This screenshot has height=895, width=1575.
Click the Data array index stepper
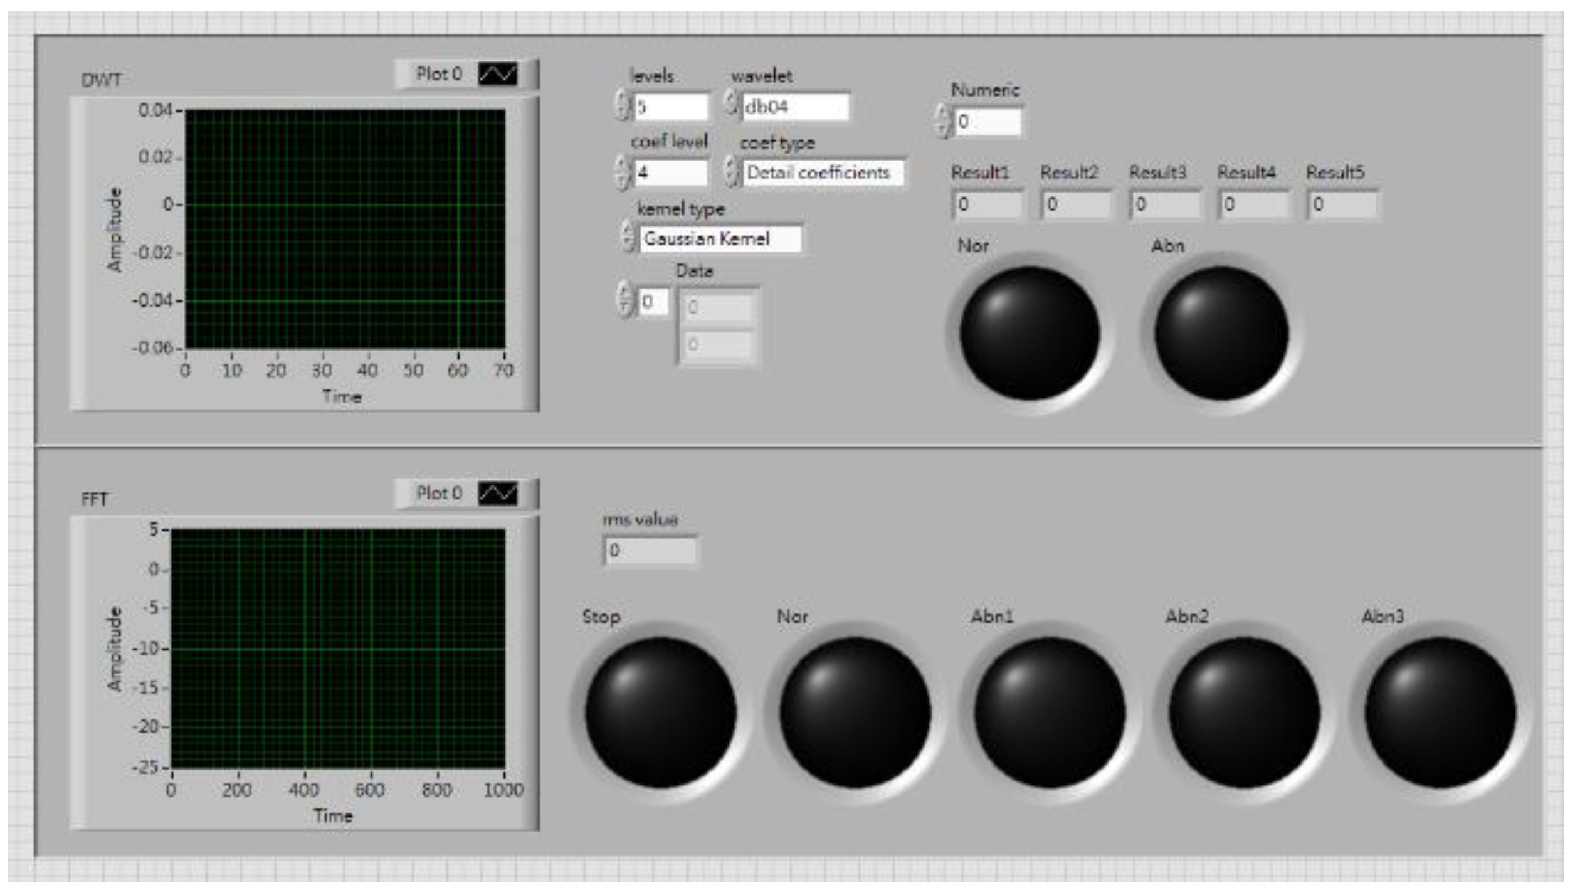point(624,300)
